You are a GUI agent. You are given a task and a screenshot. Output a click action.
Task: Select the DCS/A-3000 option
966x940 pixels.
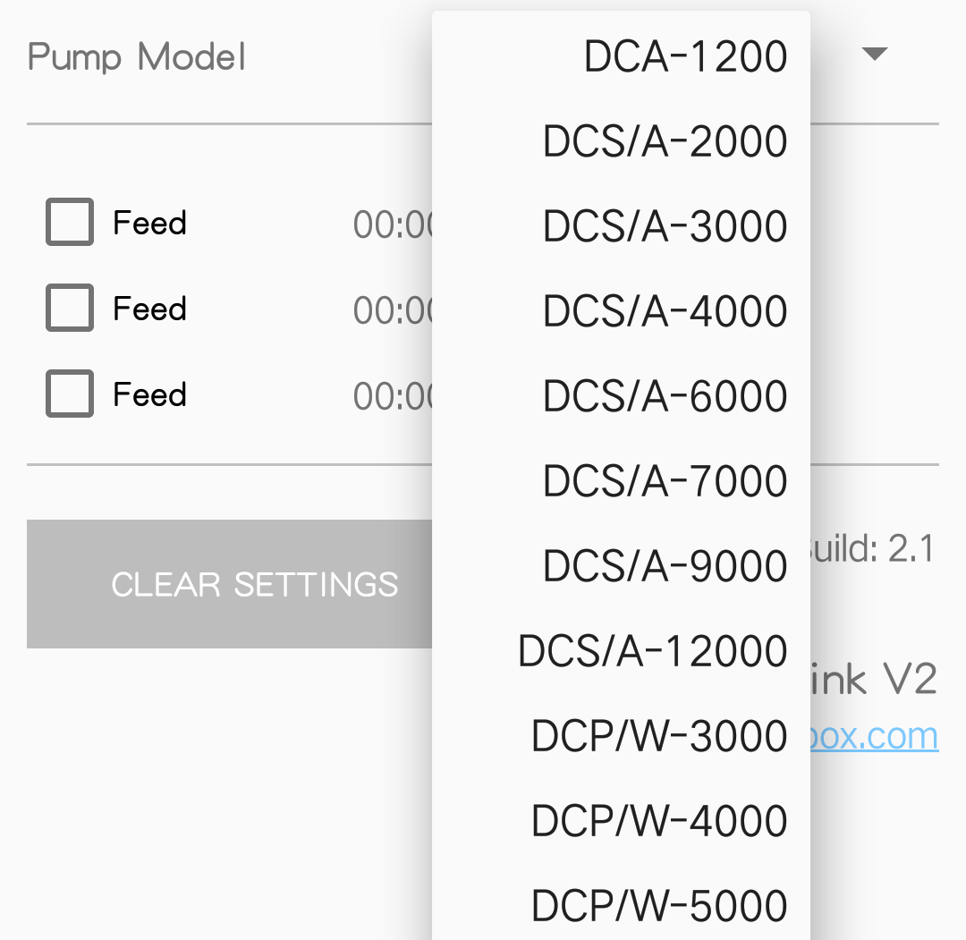point(621,226)
